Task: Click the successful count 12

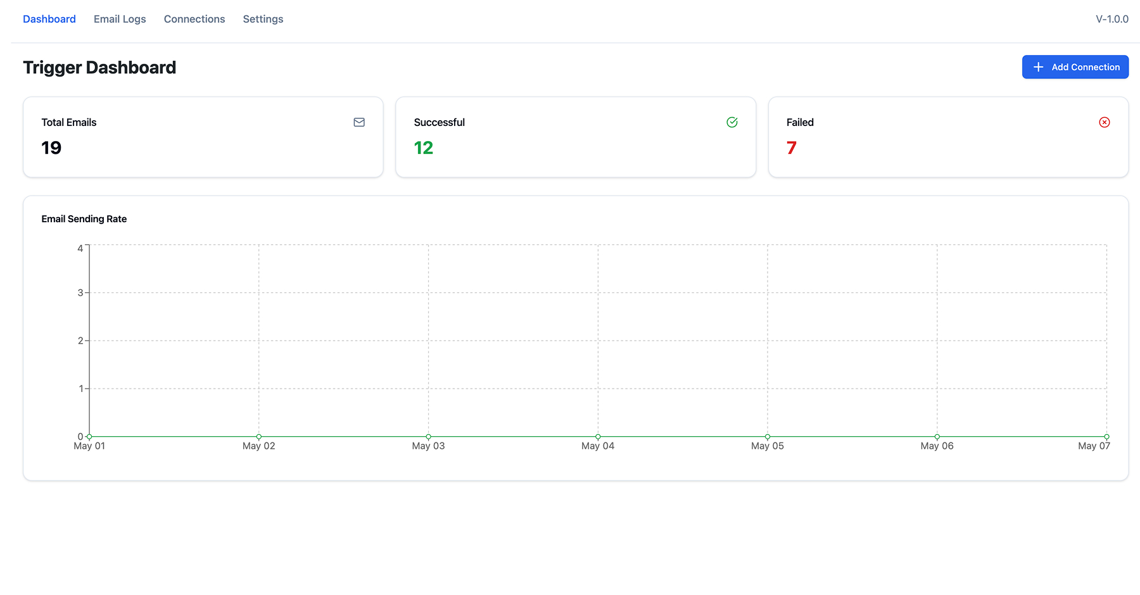Action: [424, 148]
